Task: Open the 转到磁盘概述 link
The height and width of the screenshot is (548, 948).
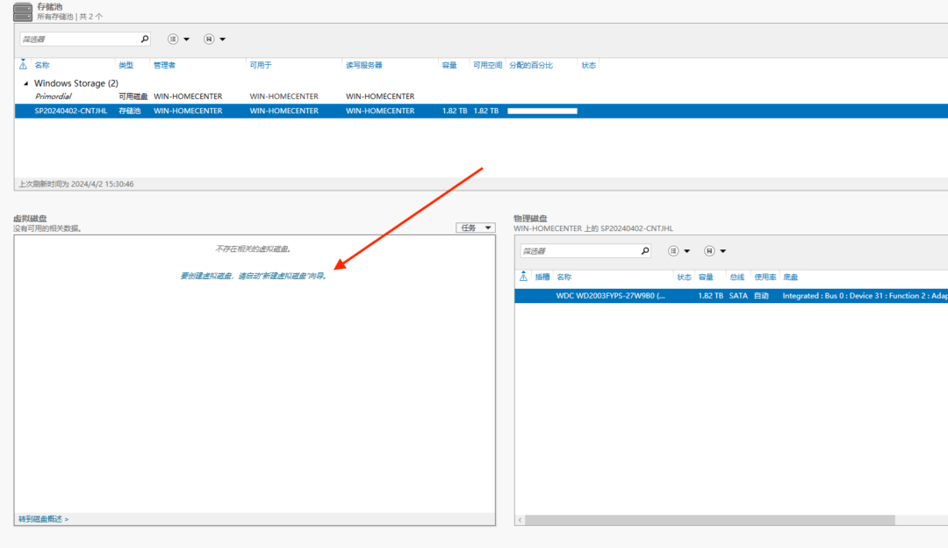Action: coord(44,519)
